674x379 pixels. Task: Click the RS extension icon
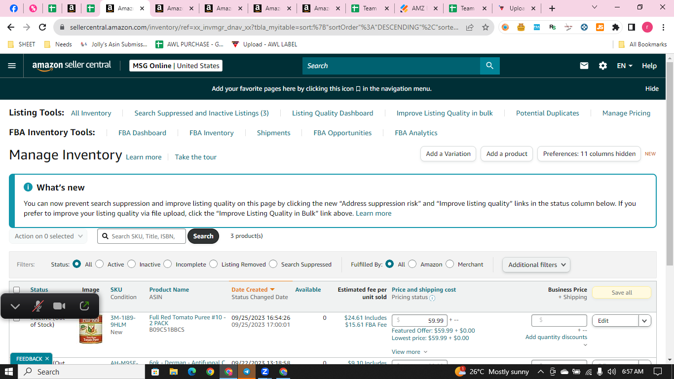click(x=553, y=27)
